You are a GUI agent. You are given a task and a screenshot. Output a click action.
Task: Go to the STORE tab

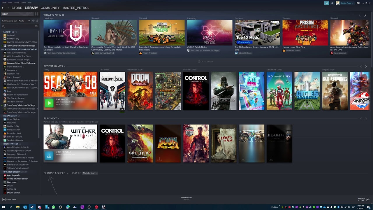(x=17, y=8)
